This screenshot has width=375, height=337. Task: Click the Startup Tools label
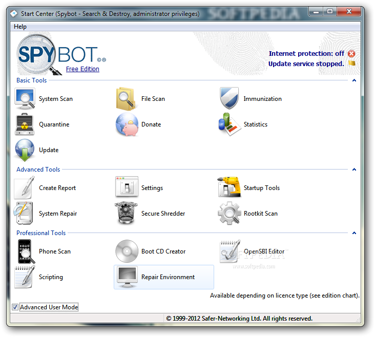(262, 188)
